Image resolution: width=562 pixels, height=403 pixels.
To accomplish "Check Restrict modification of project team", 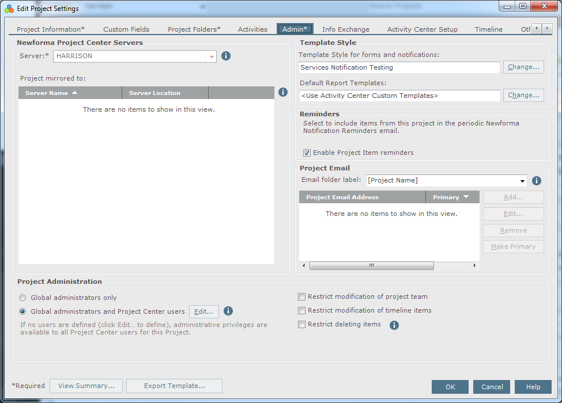I will pos(302,296).
